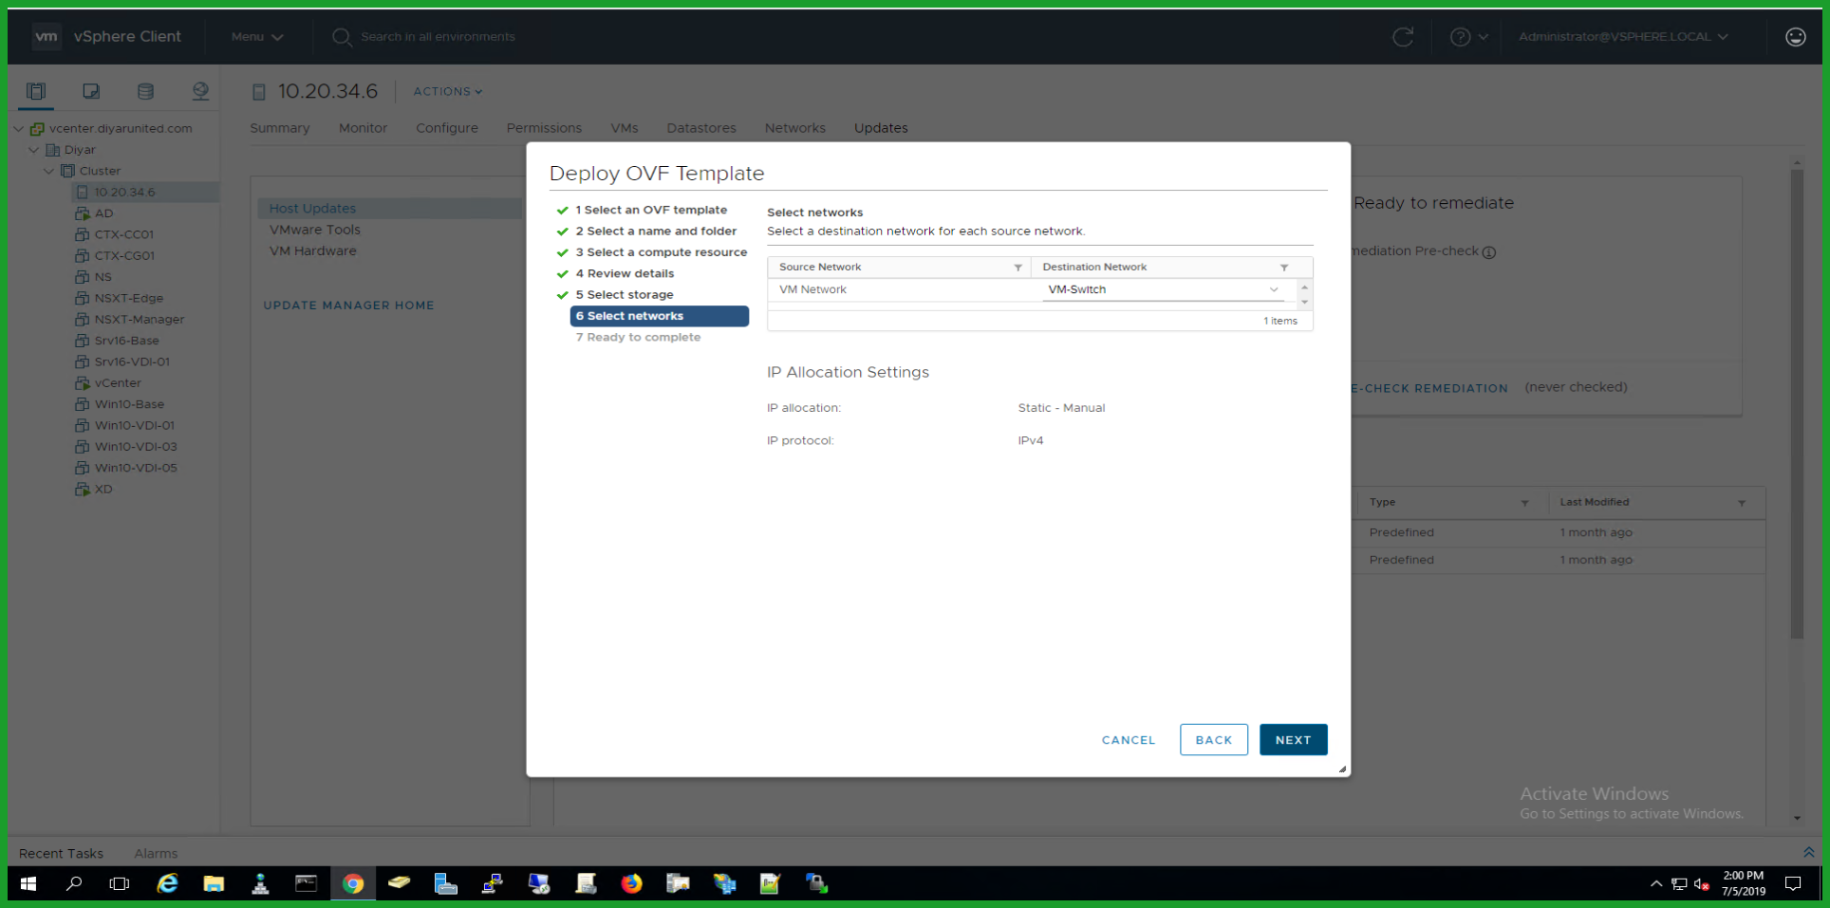Switch to the Datastores tab
The width and height of the screenshot is (1830, 908).
[x=701, y=128]
